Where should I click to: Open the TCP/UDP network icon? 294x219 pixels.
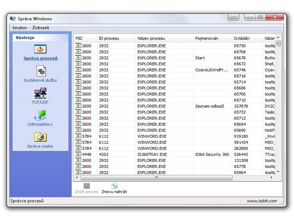[x=40, y=93]
